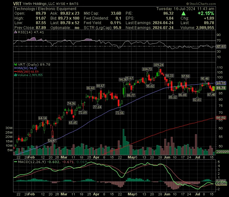The height and width of the screenshot is (197, 229).
Task: Click the Open 89.79 value
Action: (x=41, y=13)
